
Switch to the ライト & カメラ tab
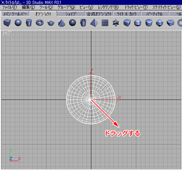pos(127,14)
